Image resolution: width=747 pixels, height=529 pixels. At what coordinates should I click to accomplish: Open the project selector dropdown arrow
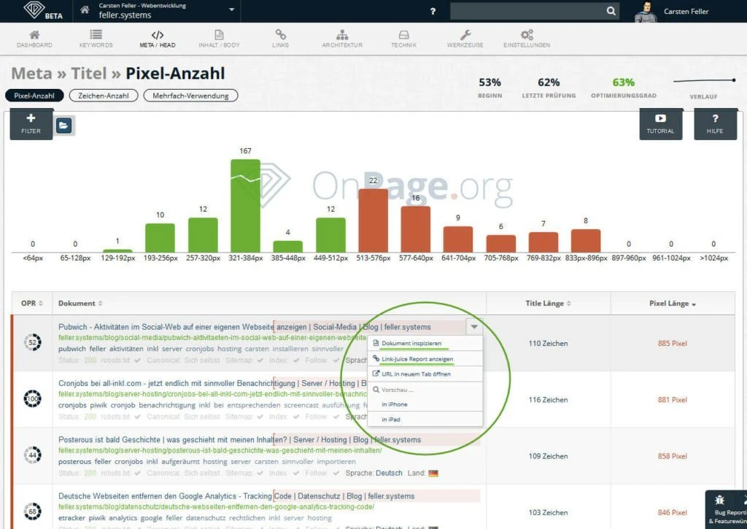point(231,9)
